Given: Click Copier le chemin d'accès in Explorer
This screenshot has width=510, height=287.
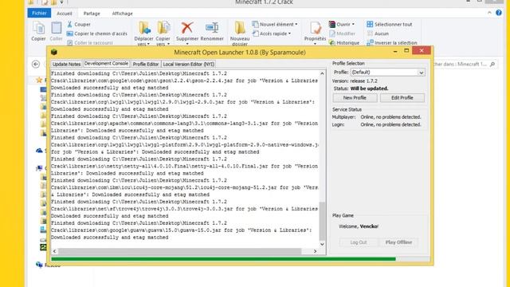Looking at the screenshot, I should click(97, 33).
